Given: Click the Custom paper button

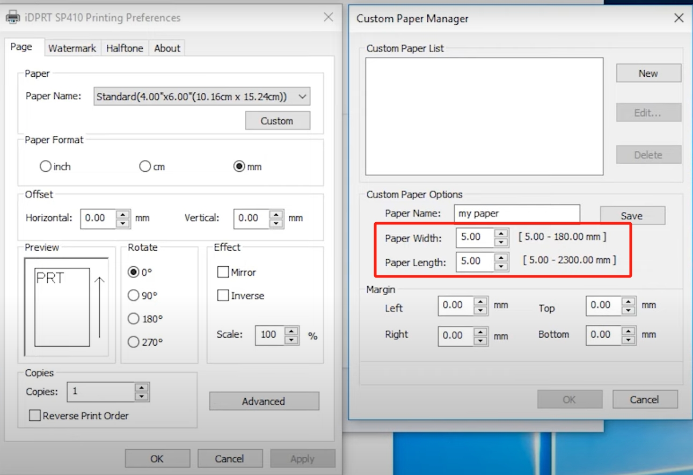Looking at the screenshot, I should point(277,121).
